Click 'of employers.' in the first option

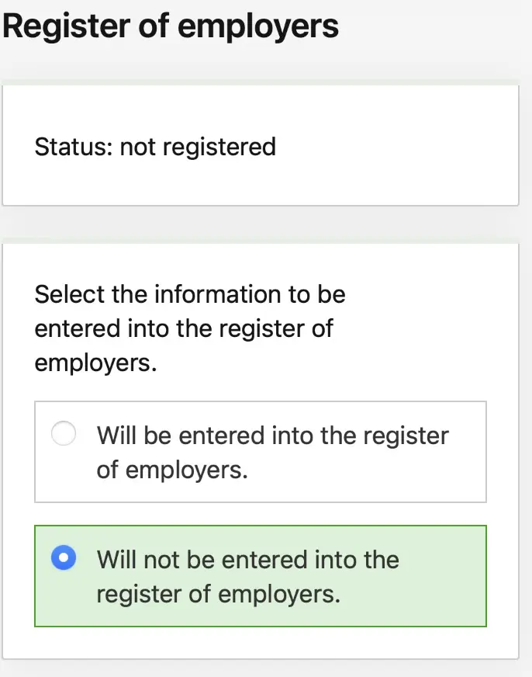pyautogui.click(x=172, y=470)
